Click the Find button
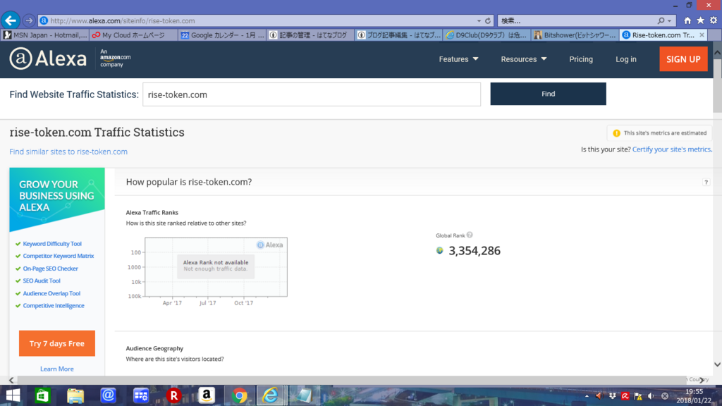The height and width of the screenshot is (406, 722). 548,94
